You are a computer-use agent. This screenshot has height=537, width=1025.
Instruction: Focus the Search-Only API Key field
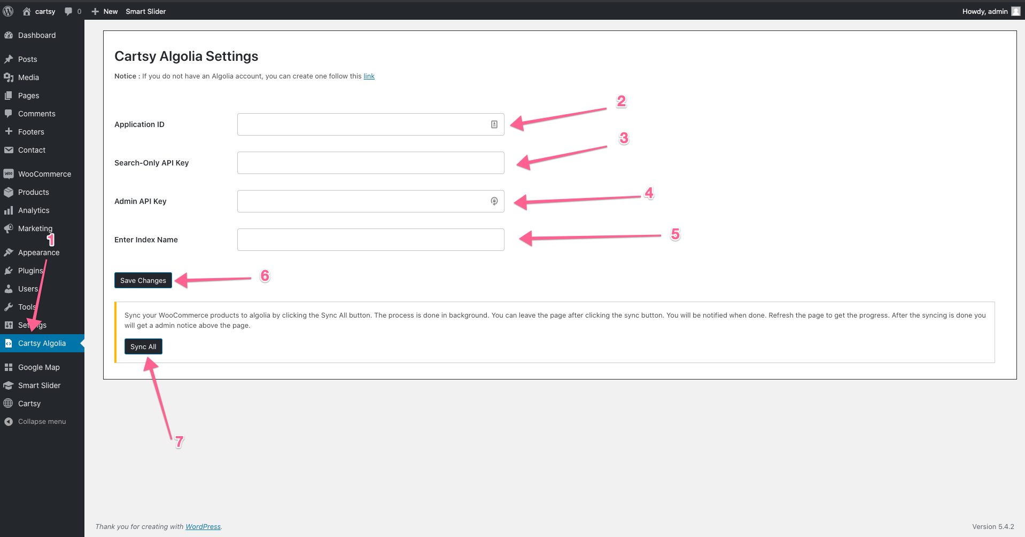[371, 163]
